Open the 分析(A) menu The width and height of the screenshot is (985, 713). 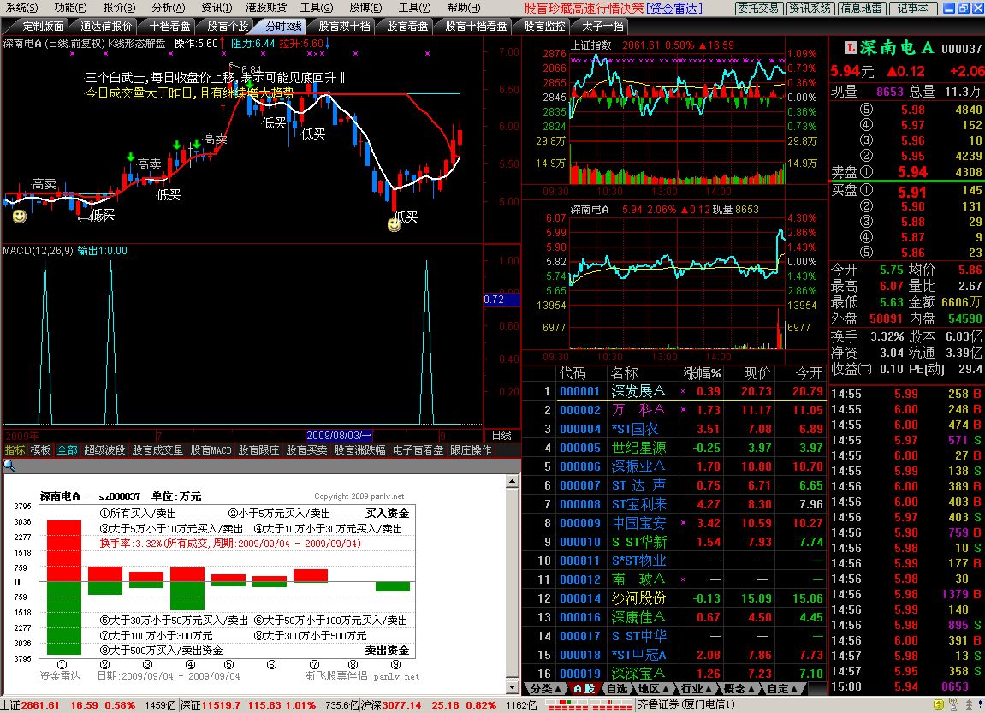168,8
